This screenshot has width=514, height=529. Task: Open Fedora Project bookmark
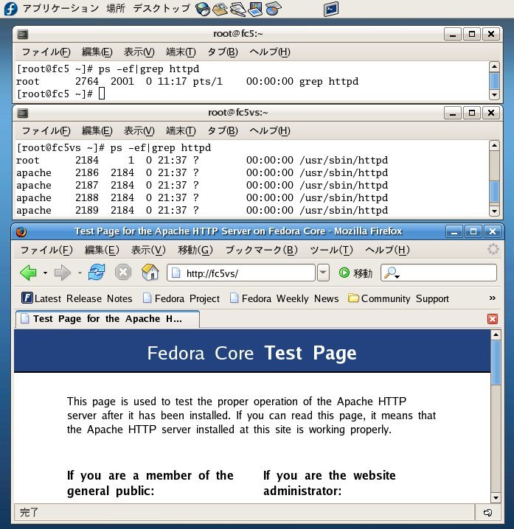(x=181, y=298)
